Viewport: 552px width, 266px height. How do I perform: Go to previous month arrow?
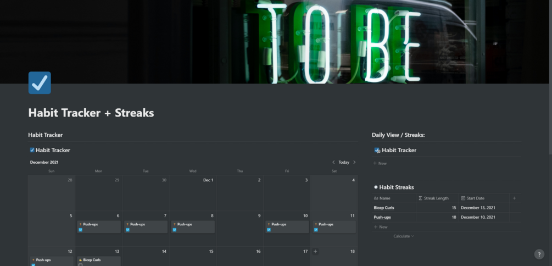coord(333,163)
